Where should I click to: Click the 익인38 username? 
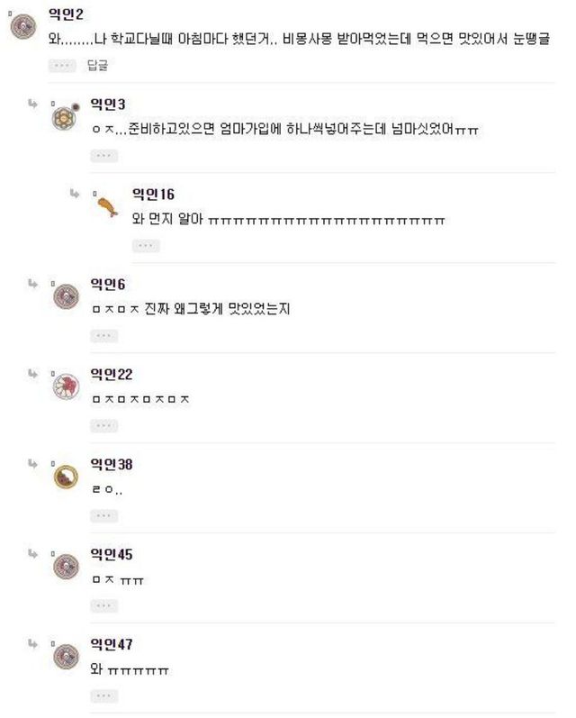(112, 464)
